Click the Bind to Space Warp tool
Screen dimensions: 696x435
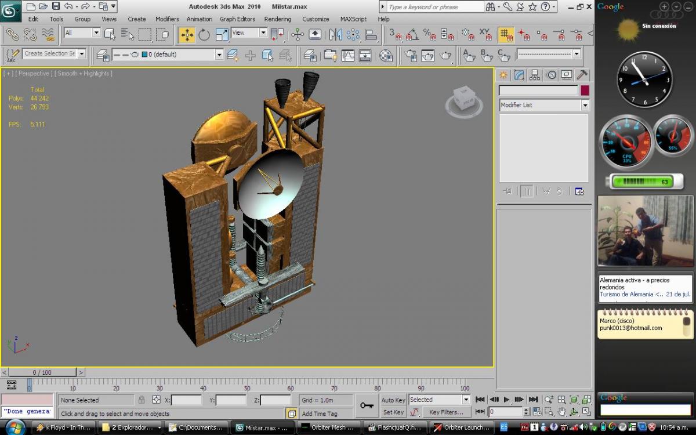pos(48,34)
